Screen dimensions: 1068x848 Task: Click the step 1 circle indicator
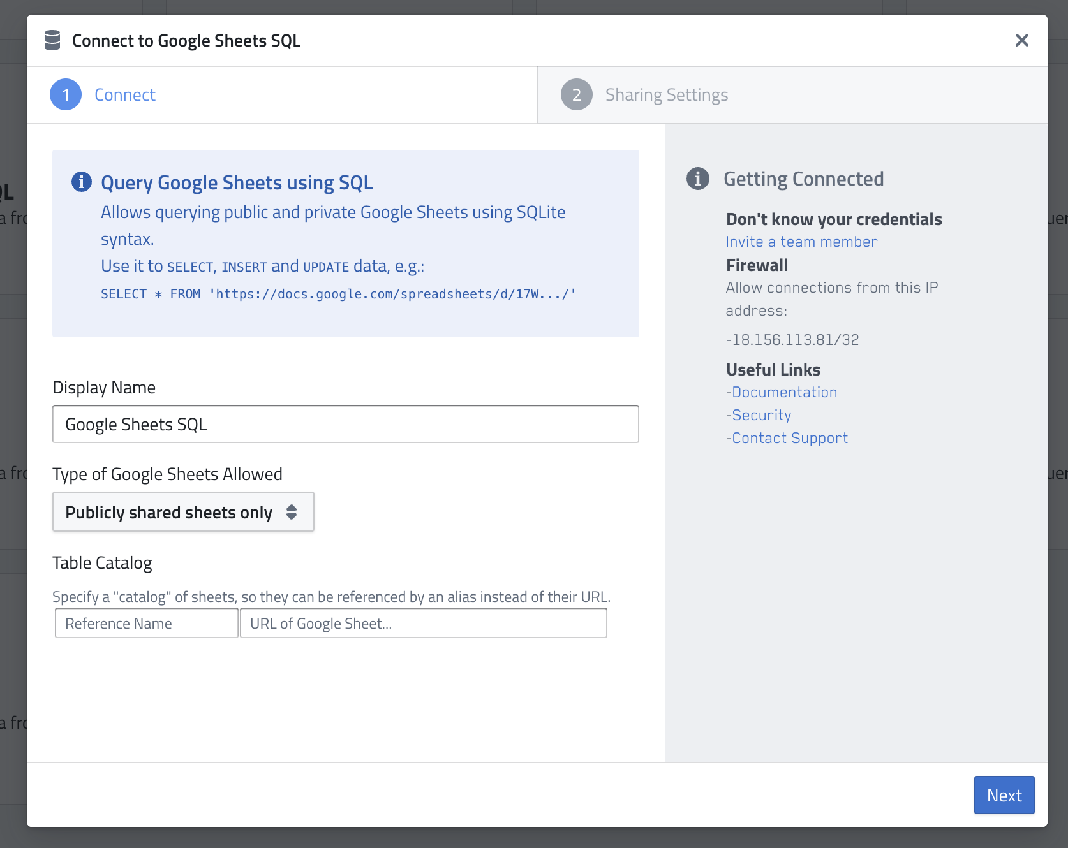tap(66, 95)
